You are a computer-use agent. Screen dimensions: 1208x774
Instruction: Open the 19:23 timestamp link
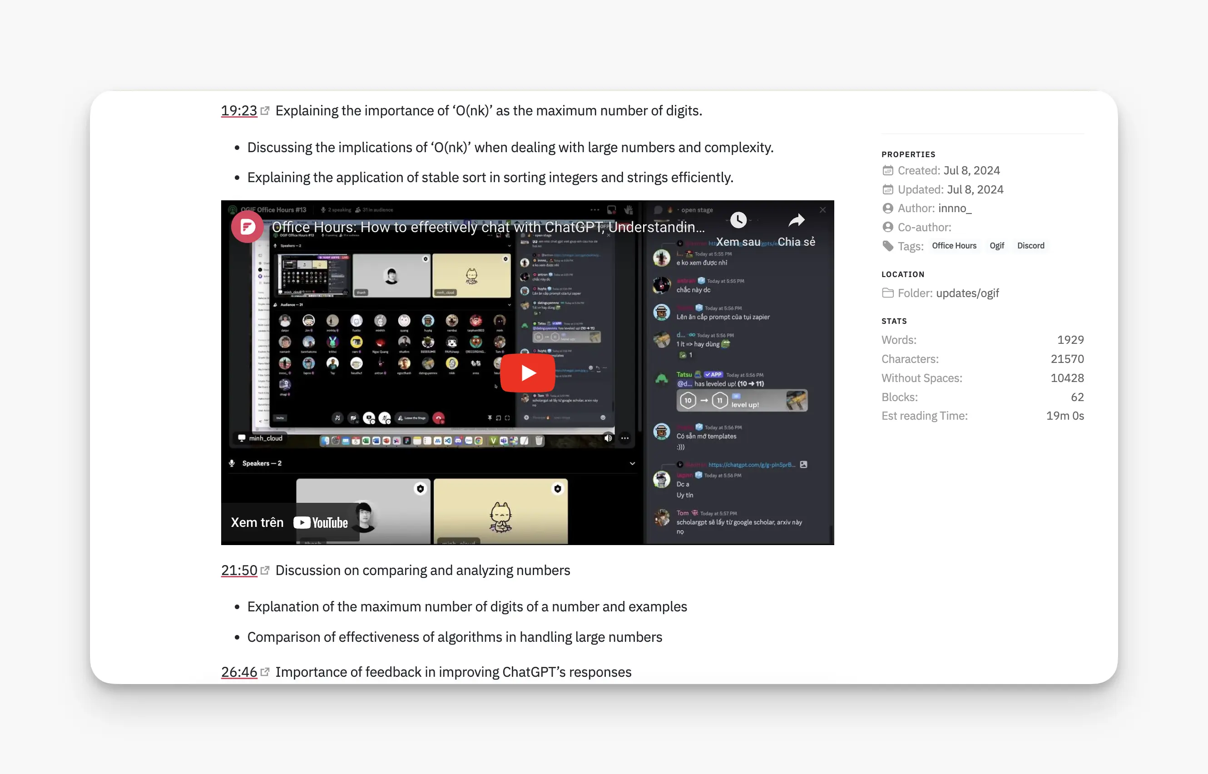(x=239, y=110)
